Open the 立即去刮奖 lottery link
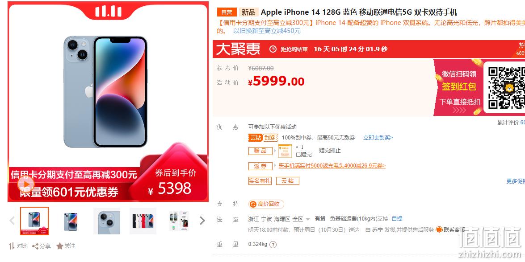This screenshot has height=262, width=525. click(x=378, y=138)
